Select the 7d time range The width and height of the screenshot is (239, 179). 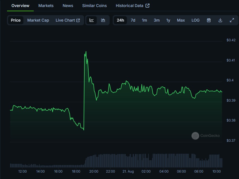point(133,20)
